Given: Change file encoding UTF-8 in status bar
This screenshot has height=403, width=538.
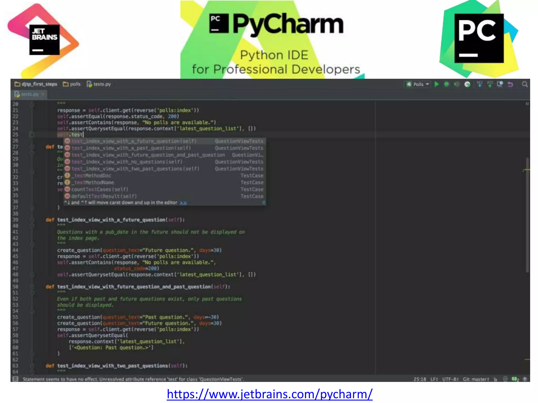Looking at the screenshot, I should coord(450,379).
